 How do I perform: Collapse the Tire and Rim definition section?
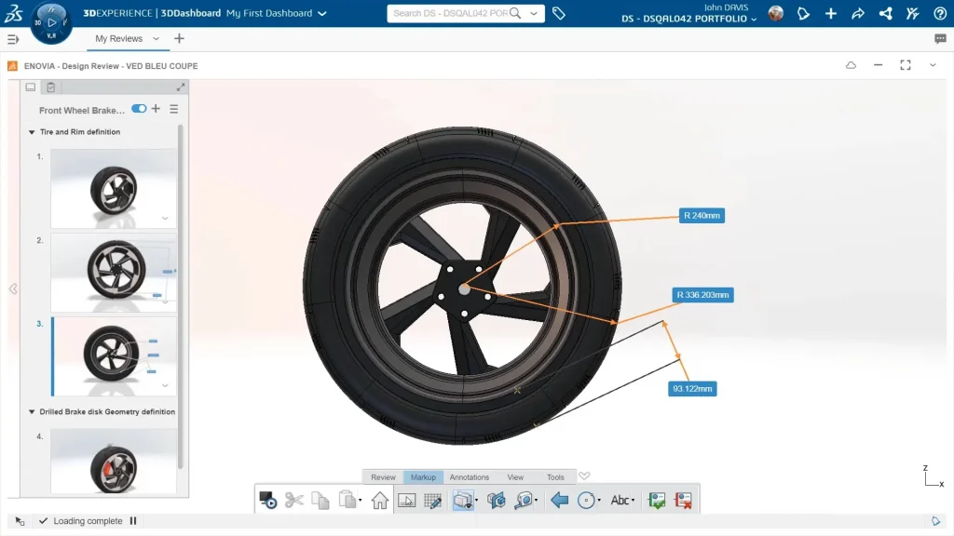[33, 132]
